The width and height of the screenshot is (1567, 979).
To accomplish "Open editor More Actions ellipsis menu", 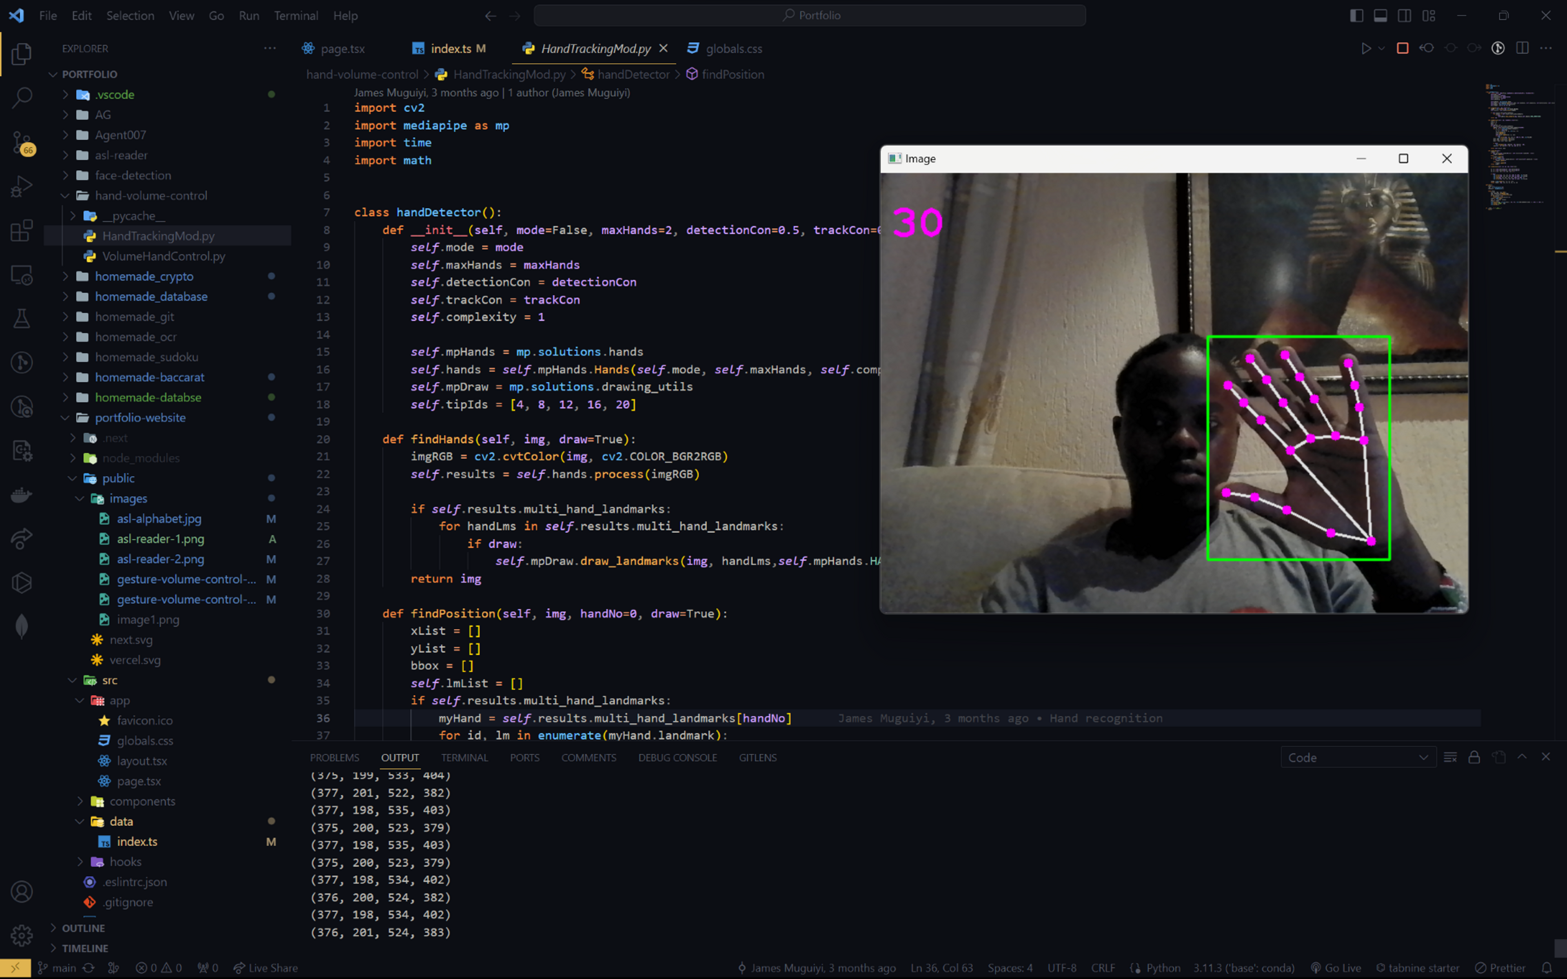I will [x=1546, y=49].
